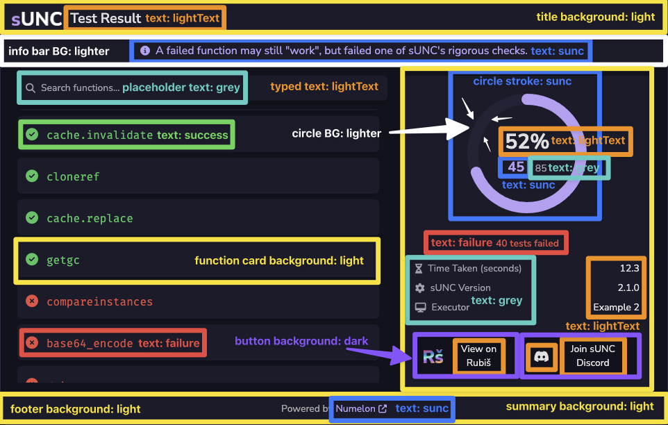Click the 52% progress circle
The width and height of the screenshot is (668, 425).
(526, 153)
